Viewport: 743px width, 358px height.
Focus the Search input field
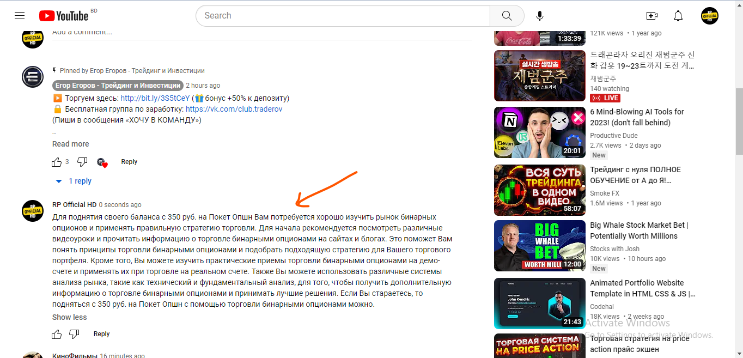coord(343,16)
